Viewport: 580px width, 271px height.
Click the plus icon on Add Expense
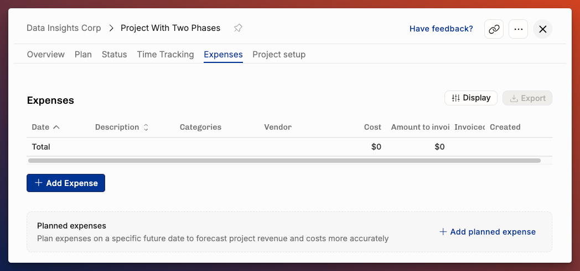coord(39,183)
